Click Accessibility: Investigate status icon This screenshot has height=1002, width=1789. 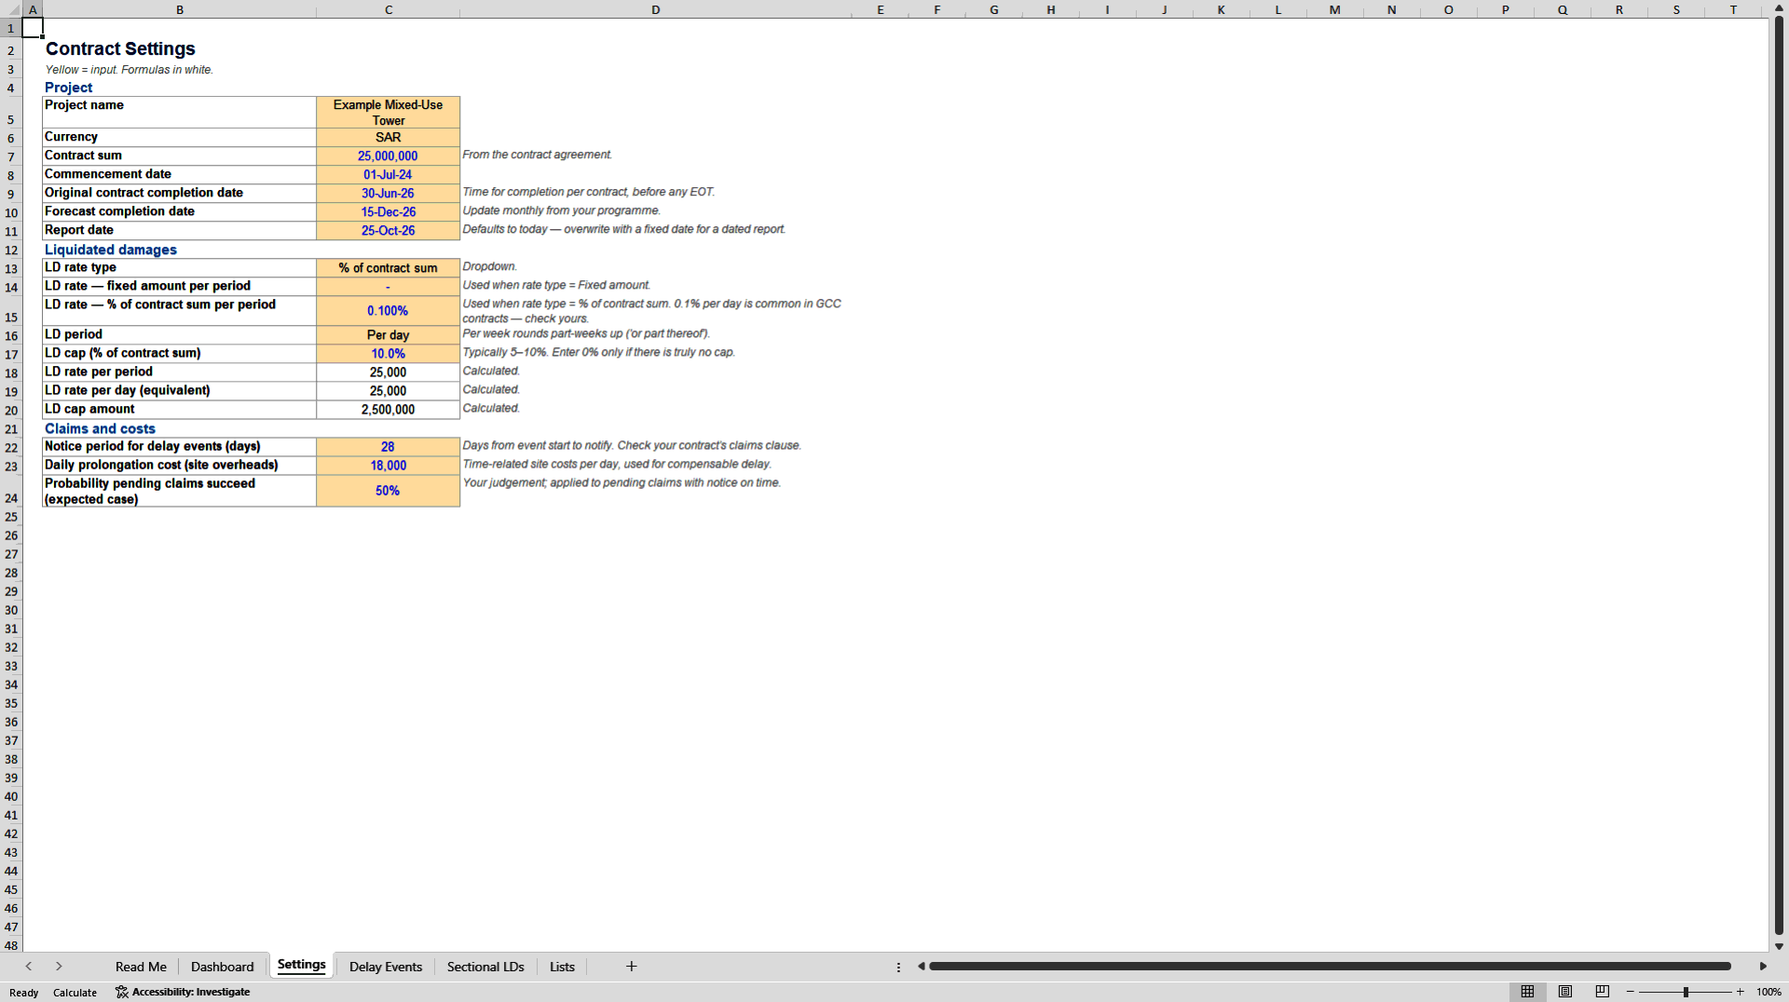[x=183, y=992]
